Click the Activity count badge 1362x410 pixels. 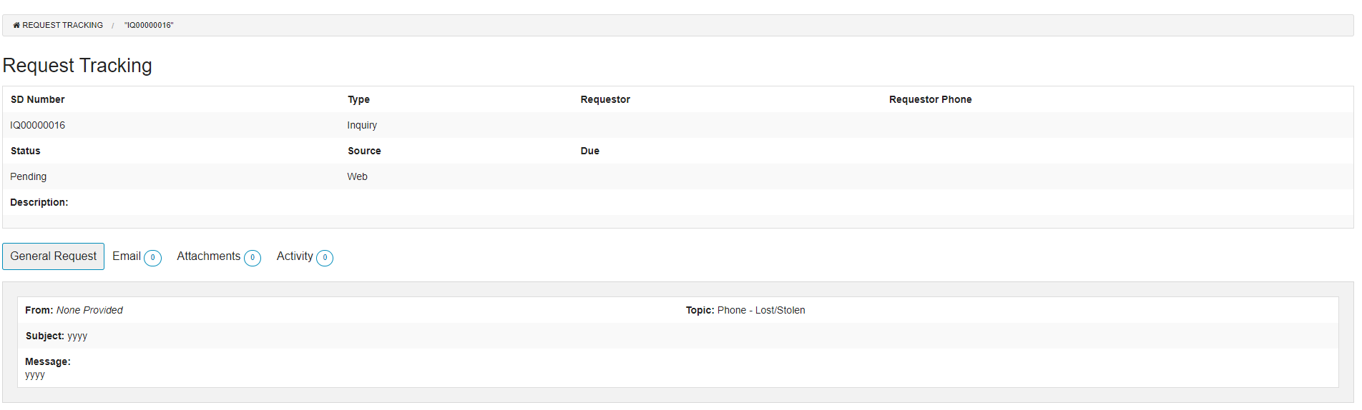pyautogui.click(x=325, y=258)
